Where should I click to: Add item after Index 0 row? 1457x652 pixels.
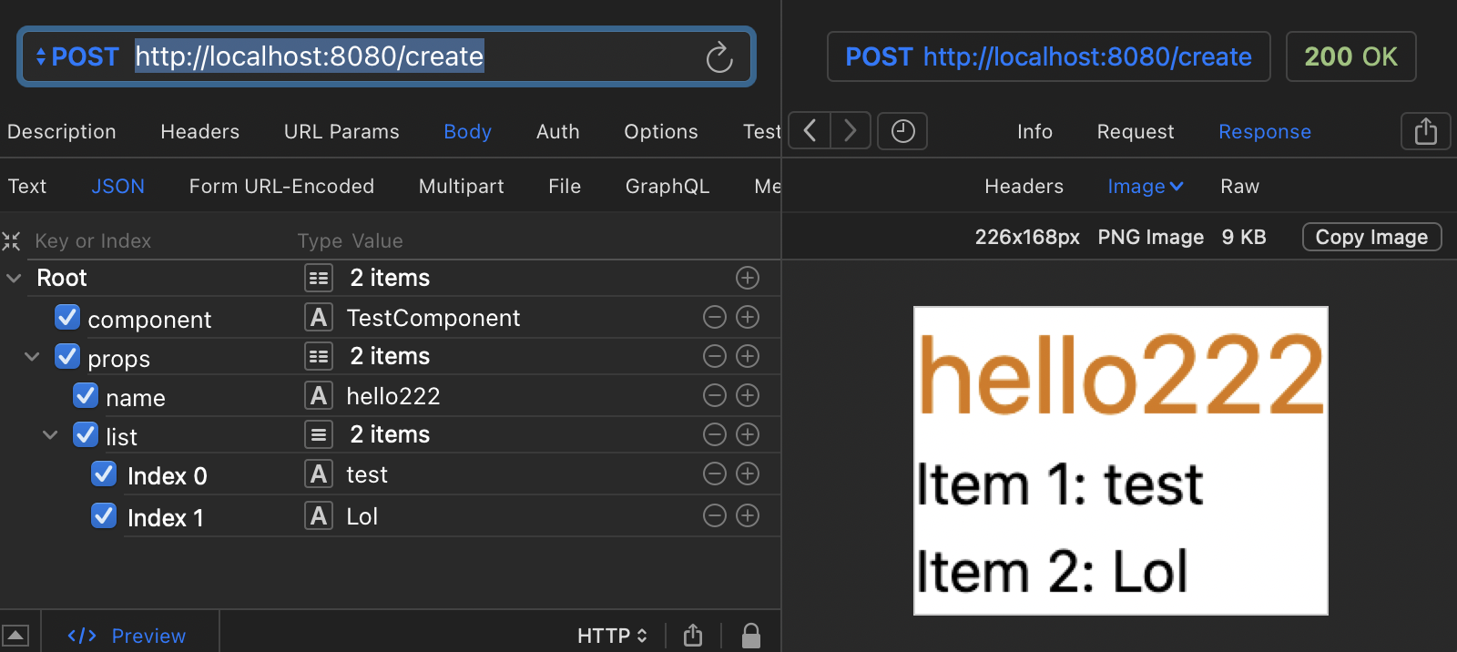point(748,474)
